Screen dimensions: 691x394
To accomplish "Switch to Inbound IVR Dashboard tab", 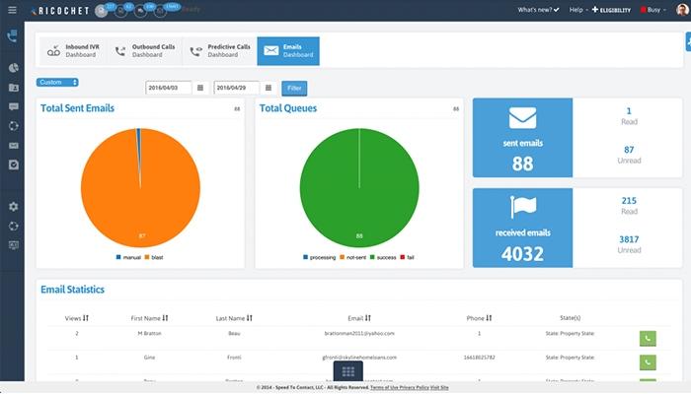I will [73, 51].
